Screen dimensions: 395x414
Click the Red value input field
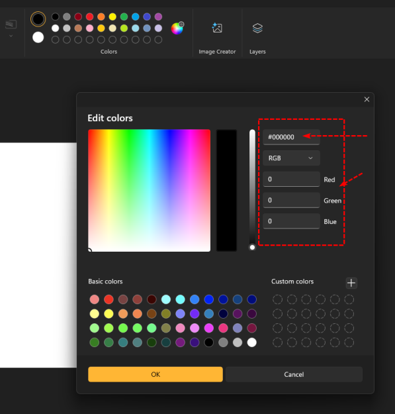pyautogui.click(x=291, y=179)
